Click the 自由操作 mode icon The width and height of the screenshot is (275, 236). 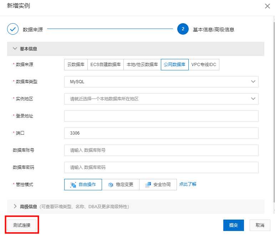(x=73, y=185)
